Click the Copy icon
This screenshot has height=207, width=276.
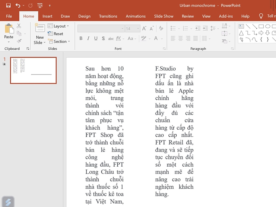19,33
